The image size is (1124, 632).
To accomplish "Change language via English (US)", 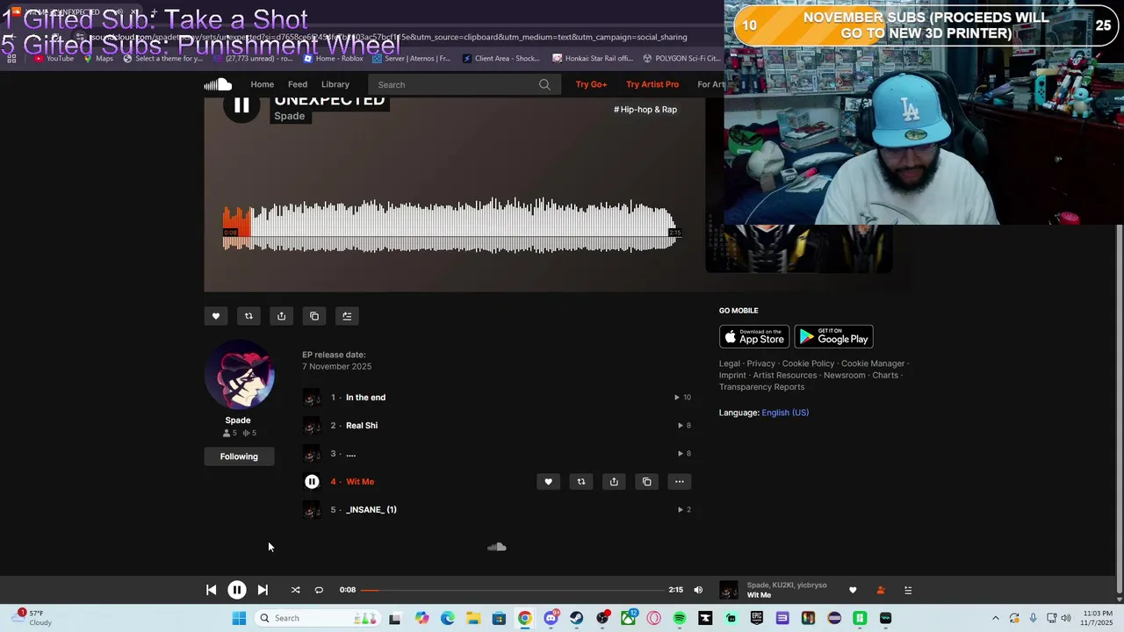I will point(785,413).
